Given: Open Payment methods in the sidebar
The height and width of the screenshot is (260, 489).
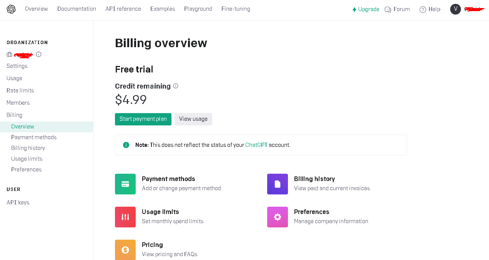Looking at the screenshot, I should 34,137.
